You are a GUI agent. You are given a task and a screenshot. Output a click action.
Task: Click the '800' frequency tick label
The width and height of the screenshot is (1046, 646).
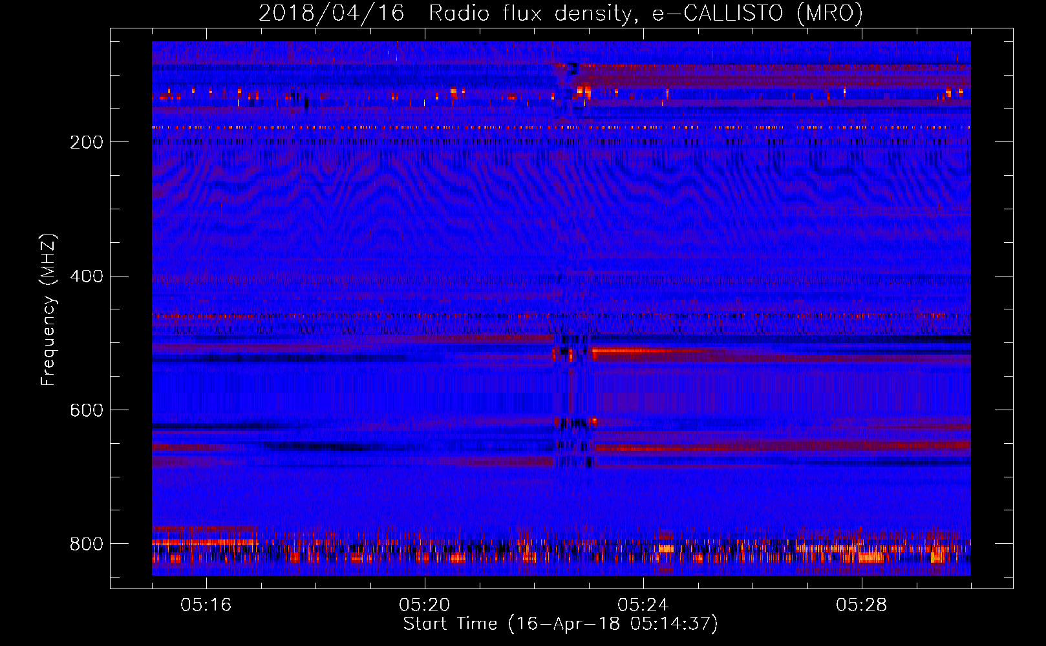(87, 544)
